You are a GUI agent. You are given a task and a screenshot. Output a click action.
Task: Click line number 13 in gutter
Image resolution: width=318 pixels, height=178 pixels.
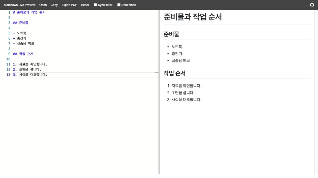[8, 75]
